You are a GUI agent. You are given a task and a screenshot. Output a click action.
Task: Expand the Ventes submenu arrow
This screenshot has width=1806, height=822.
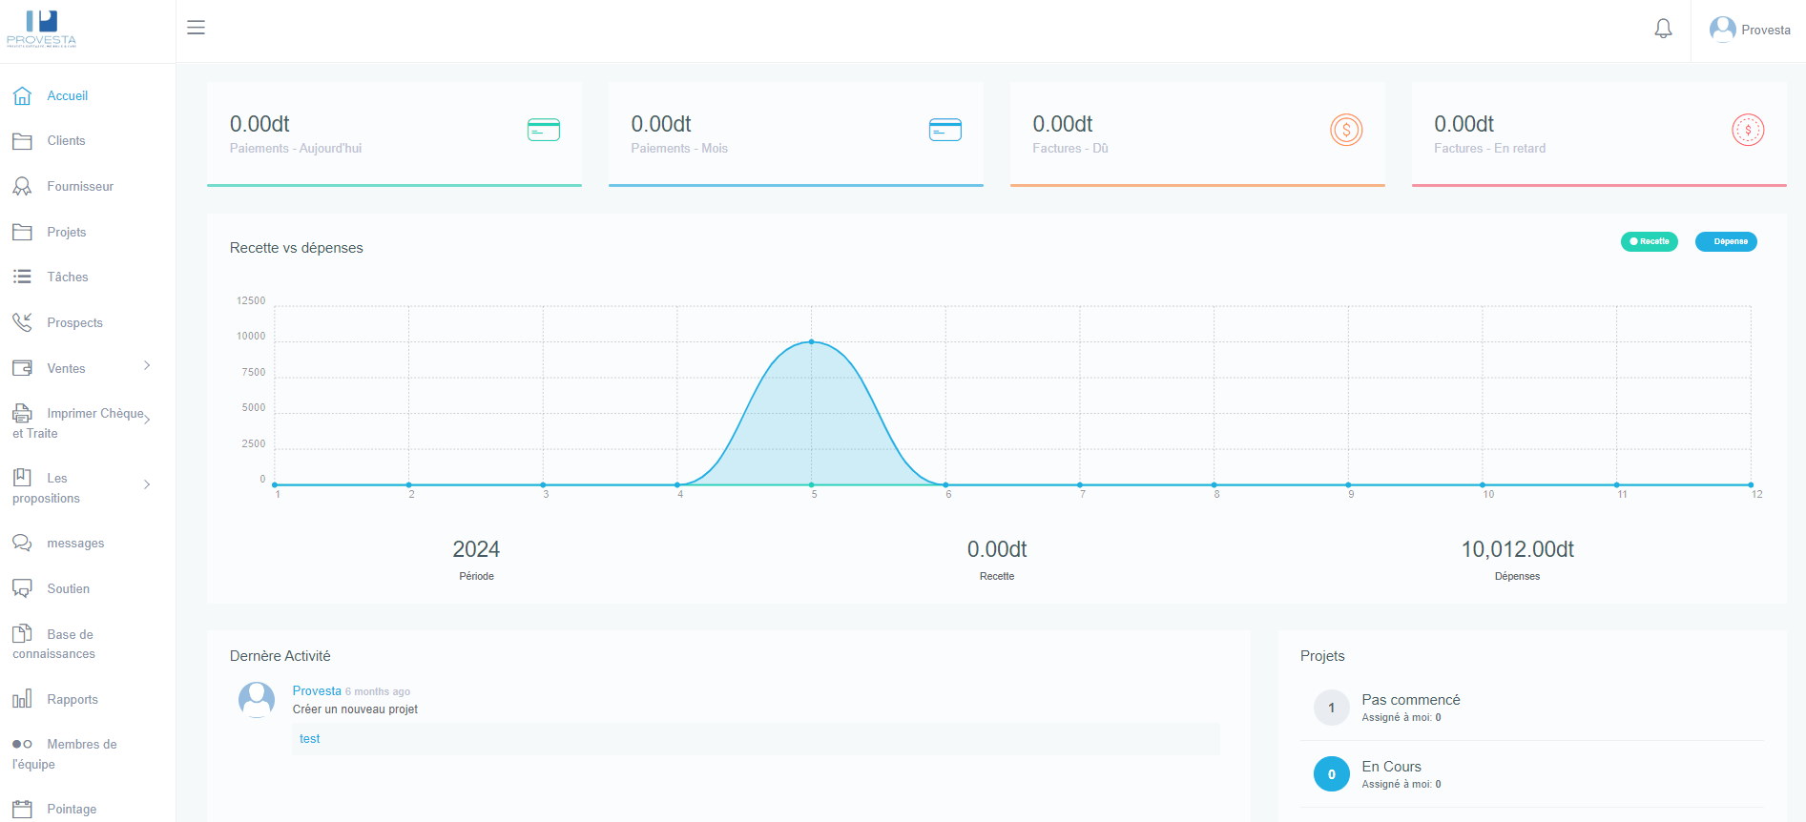147,366
